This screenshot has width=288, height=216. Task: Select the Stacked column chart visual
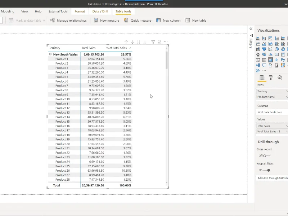tap(264, 39)
